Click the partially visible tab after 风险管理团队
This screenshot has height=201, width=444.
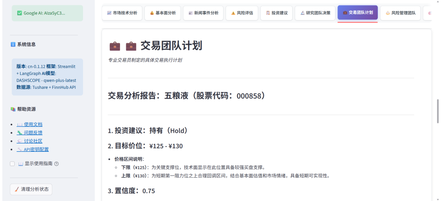428,13
